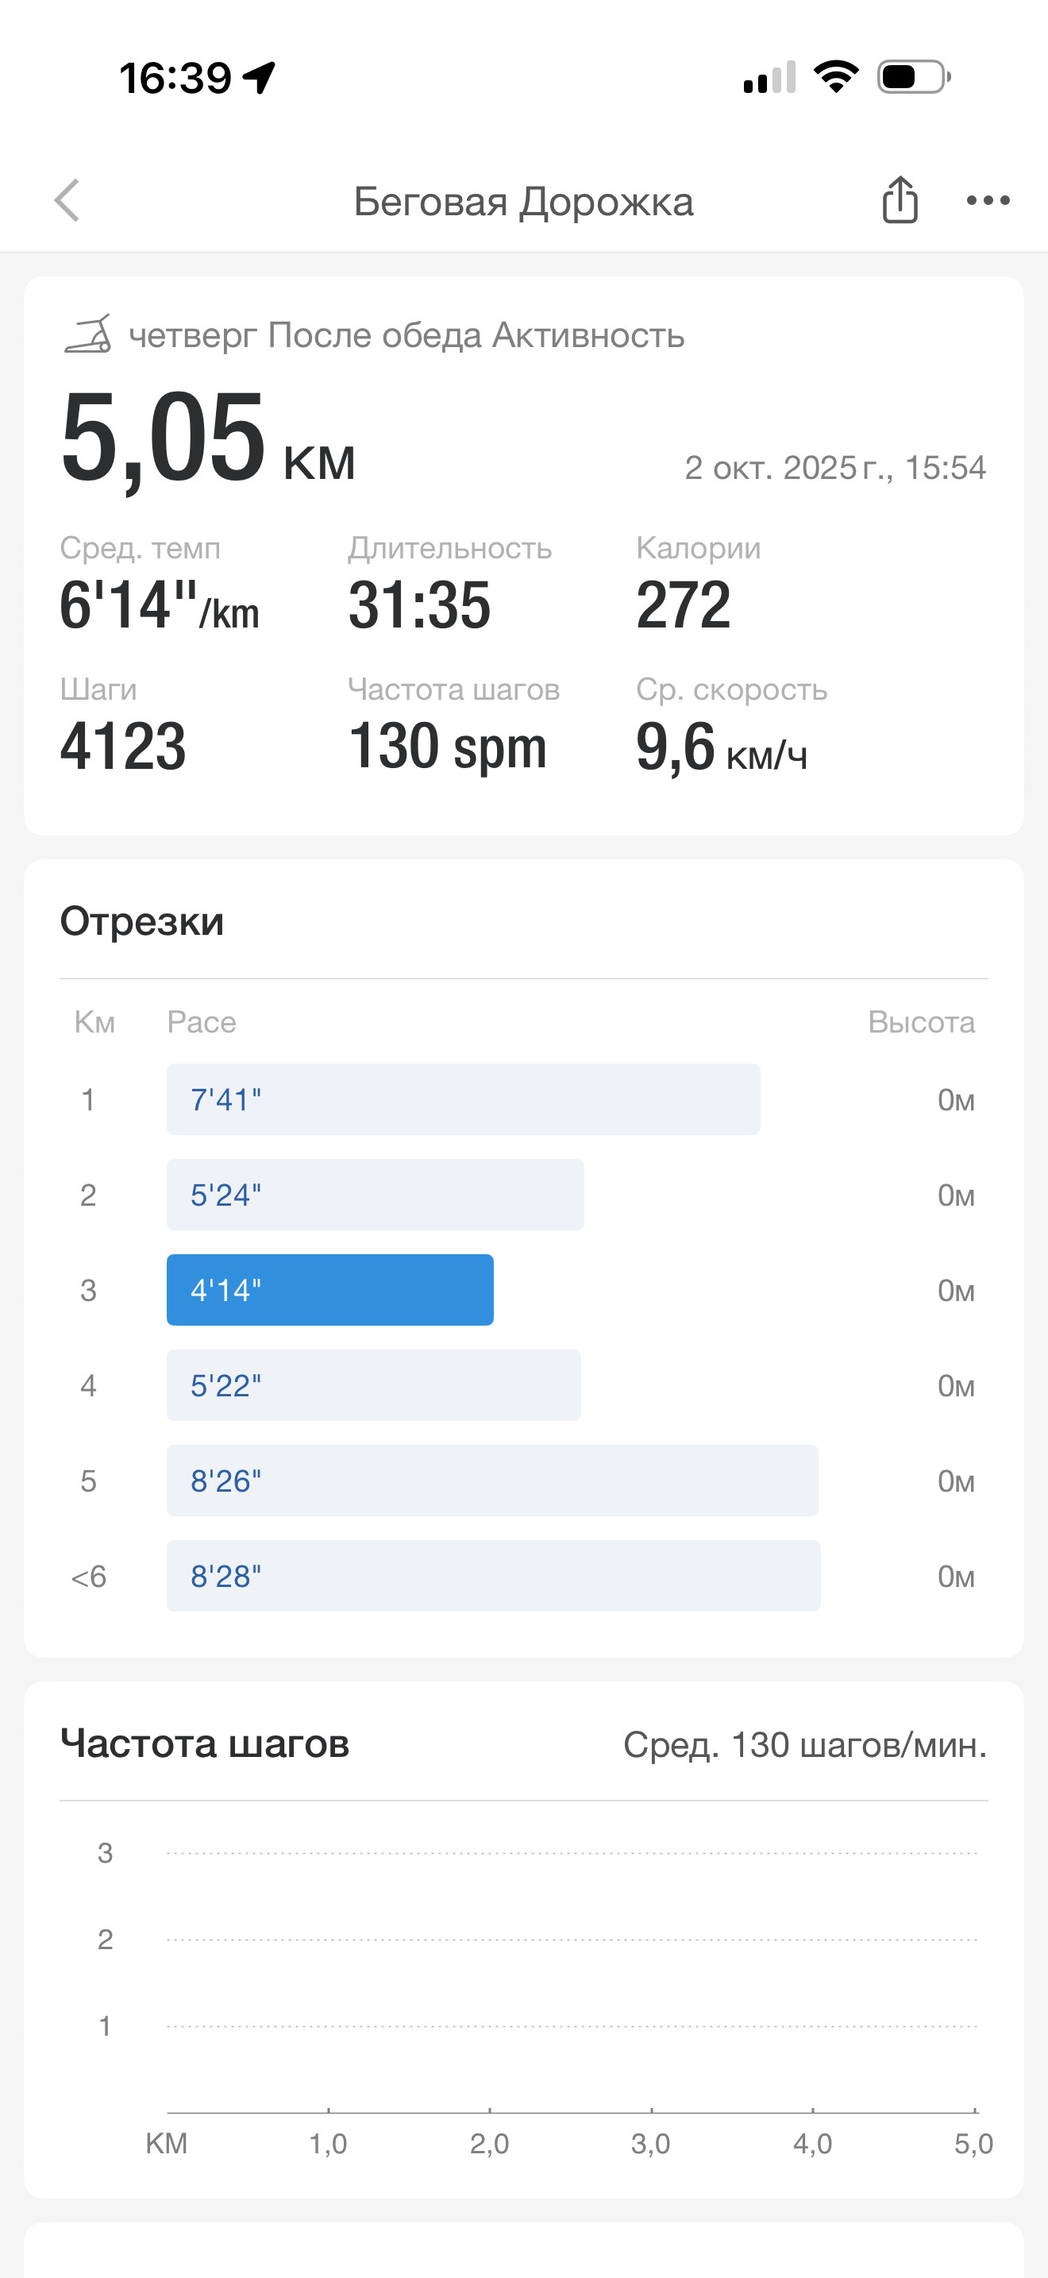Tap the treadmill activity icon
Screen dimensions: 1048x2278
coord(87,334)
